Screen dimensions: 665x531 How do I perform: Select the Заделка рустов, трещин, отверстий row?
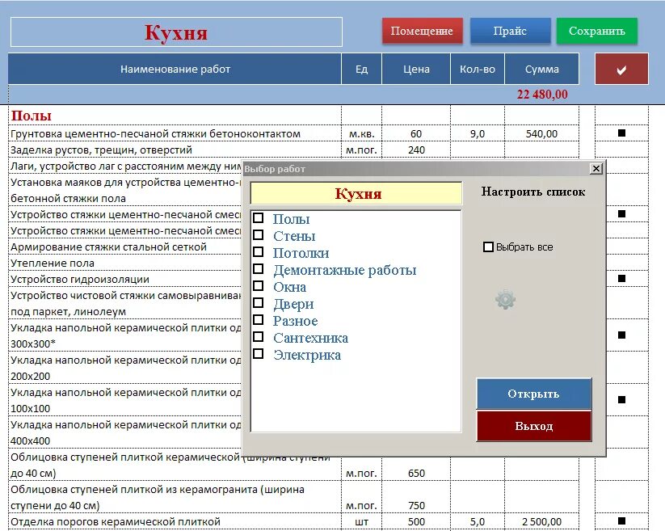(101, 150)
